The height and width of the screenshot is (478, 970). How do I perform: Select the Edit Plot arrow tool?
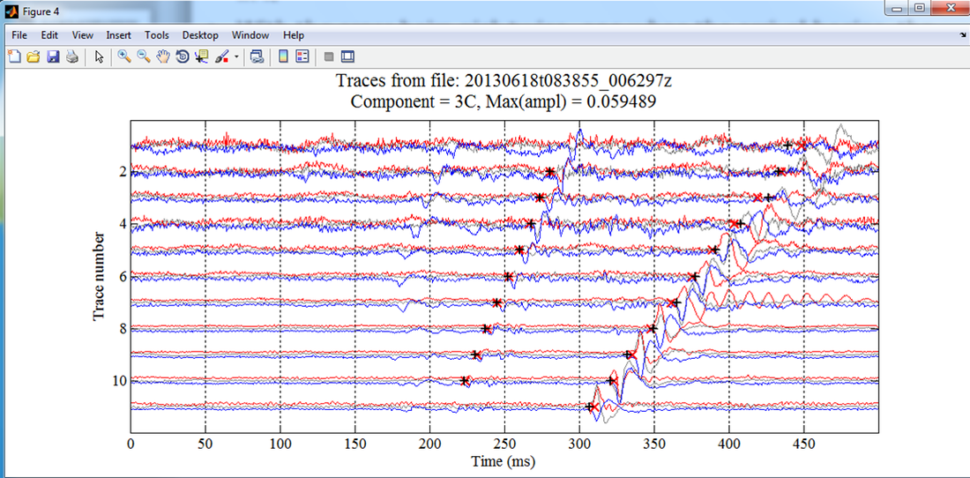[99, 57]
